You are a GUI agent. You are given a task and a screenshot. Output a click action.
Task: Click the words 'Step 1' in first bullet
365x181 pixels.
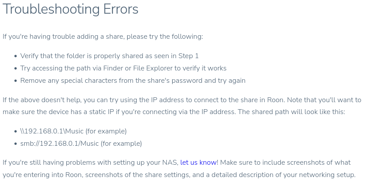point(188,56)
